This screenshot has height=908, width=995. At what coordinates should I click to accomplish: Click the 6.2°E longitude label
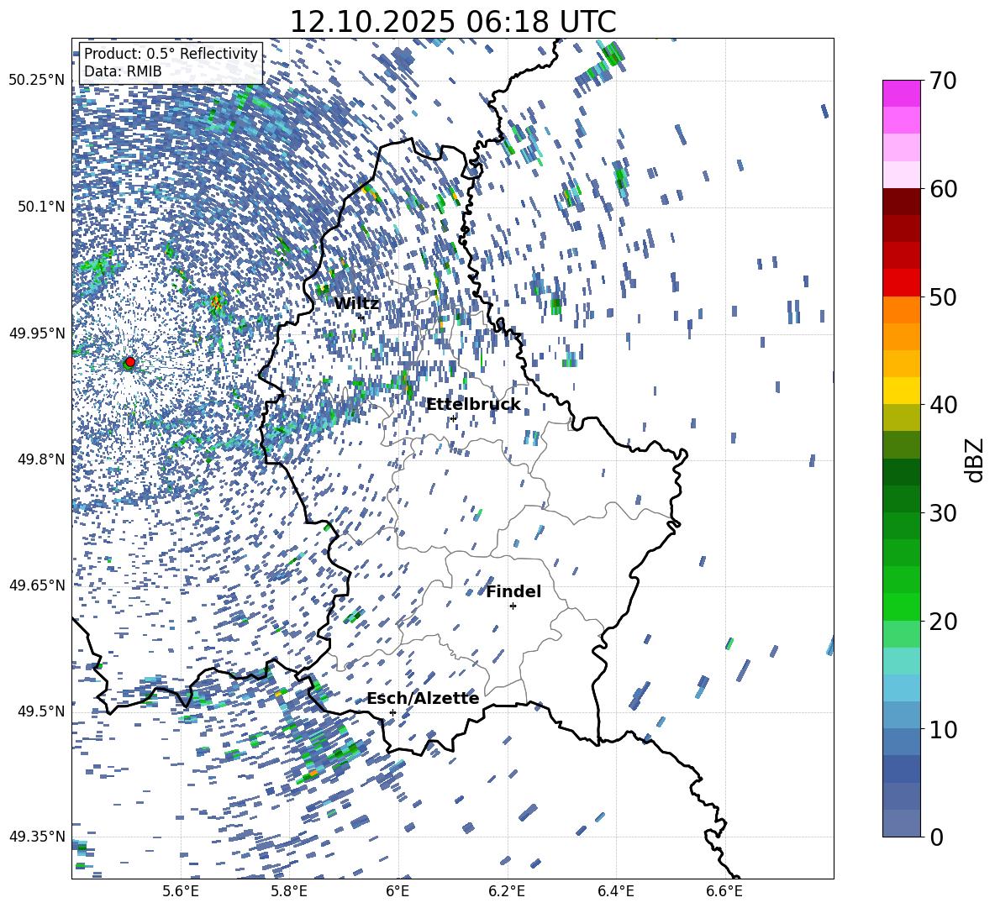pos(507,891)
